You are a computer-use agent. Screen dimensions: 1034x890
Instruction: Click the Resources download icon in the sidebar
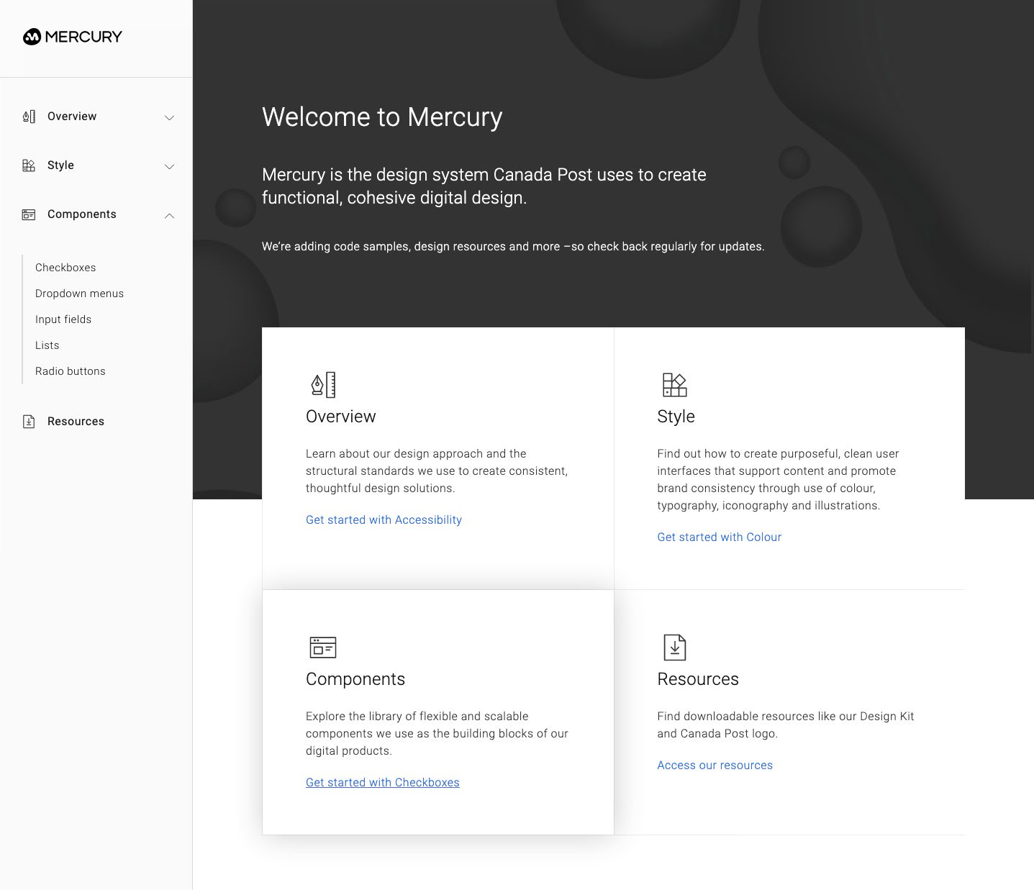click(29, 422)
